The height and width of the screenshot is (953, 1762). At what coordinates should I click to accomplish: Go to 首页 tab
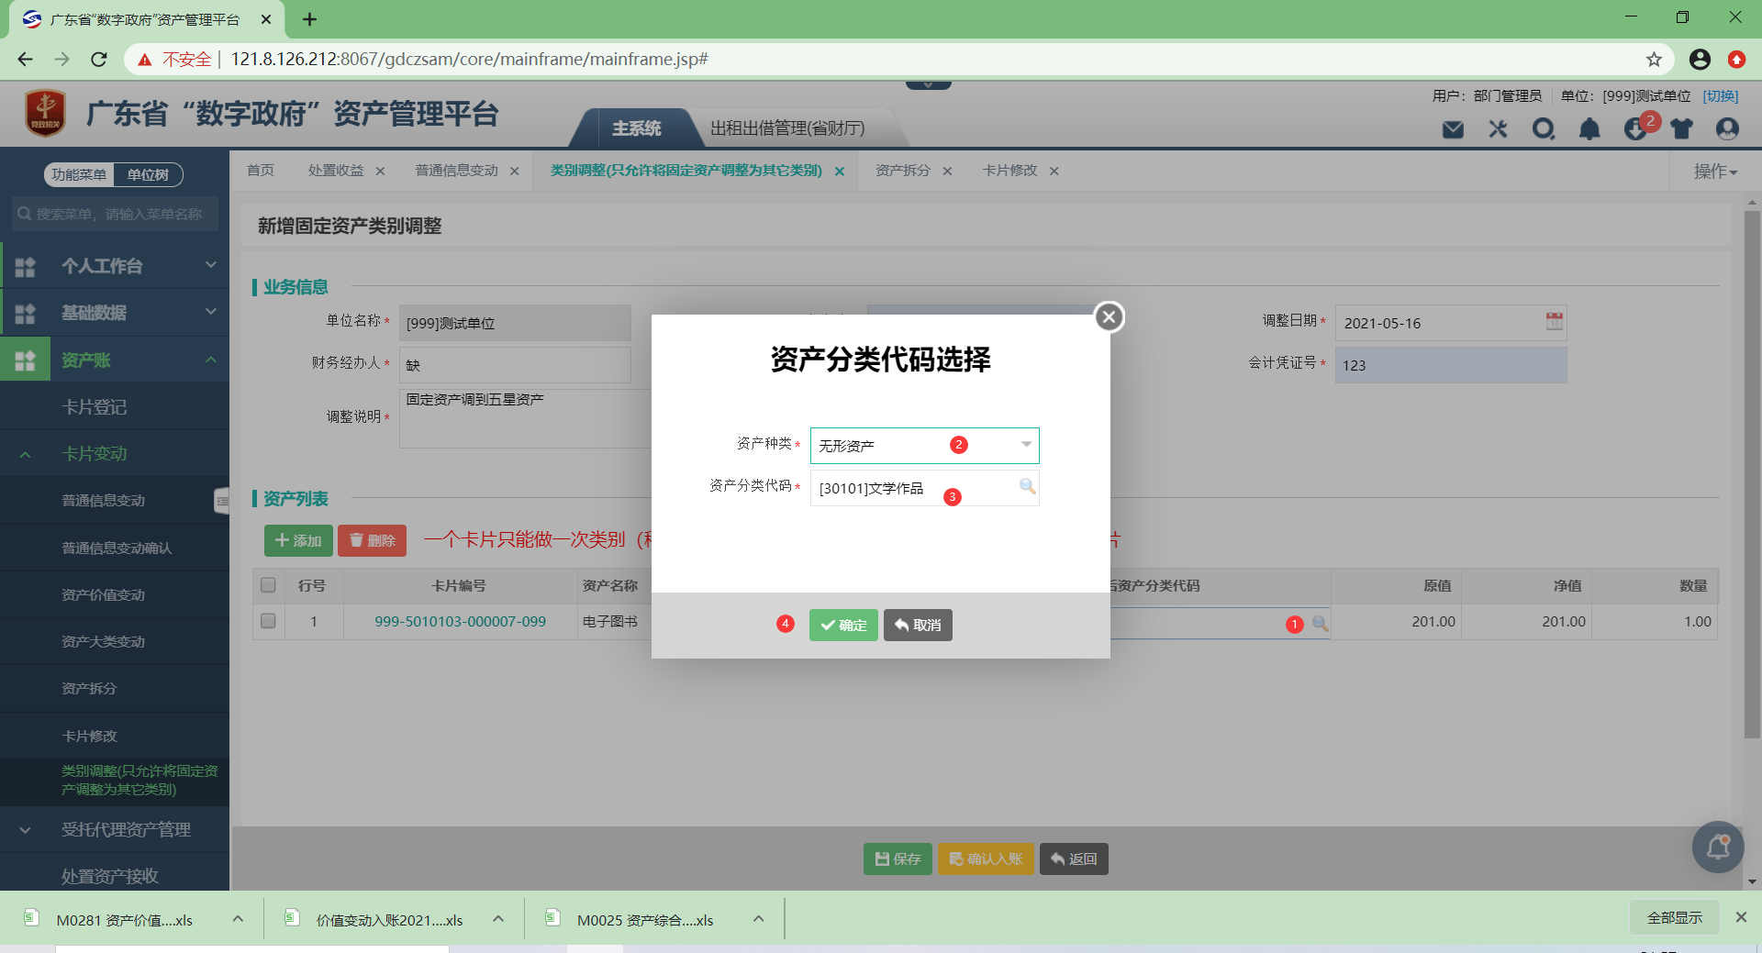(x=261, y=171)
